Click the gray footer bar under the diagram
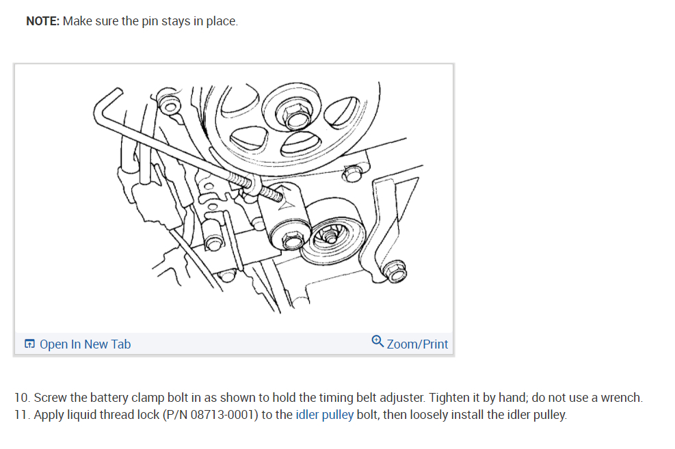 click(x=234, y=344)
